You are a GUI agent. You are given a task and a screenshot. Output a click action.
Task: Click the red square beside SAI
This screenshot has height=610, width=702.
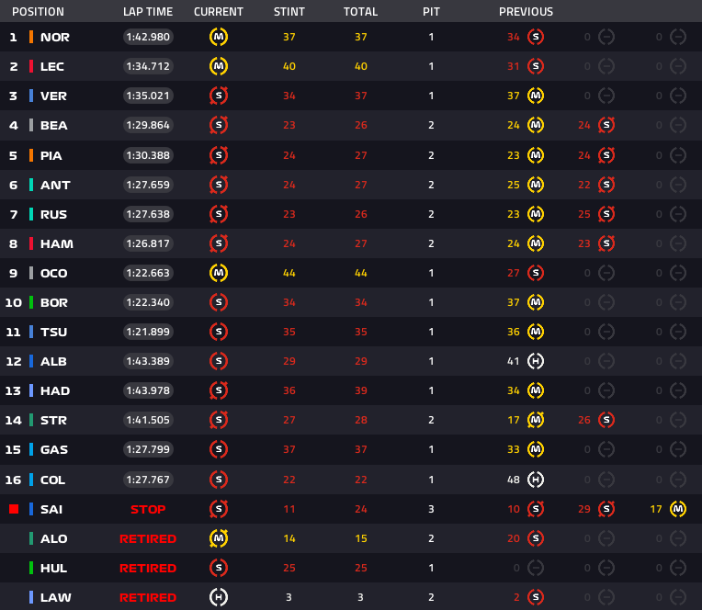coord(14,509)
